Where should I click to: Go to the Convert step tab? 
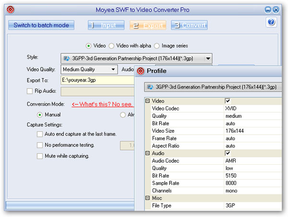click(189, 25)
